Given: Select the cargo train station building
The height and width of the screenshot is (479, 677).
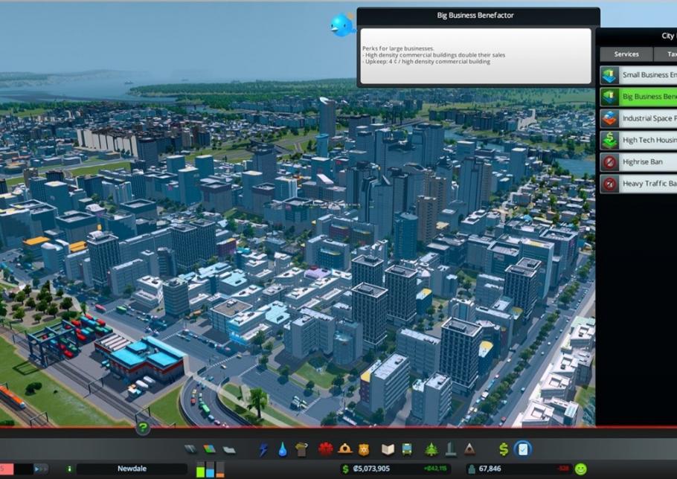Looking at the screenshot, I should (x=144, y=359).
